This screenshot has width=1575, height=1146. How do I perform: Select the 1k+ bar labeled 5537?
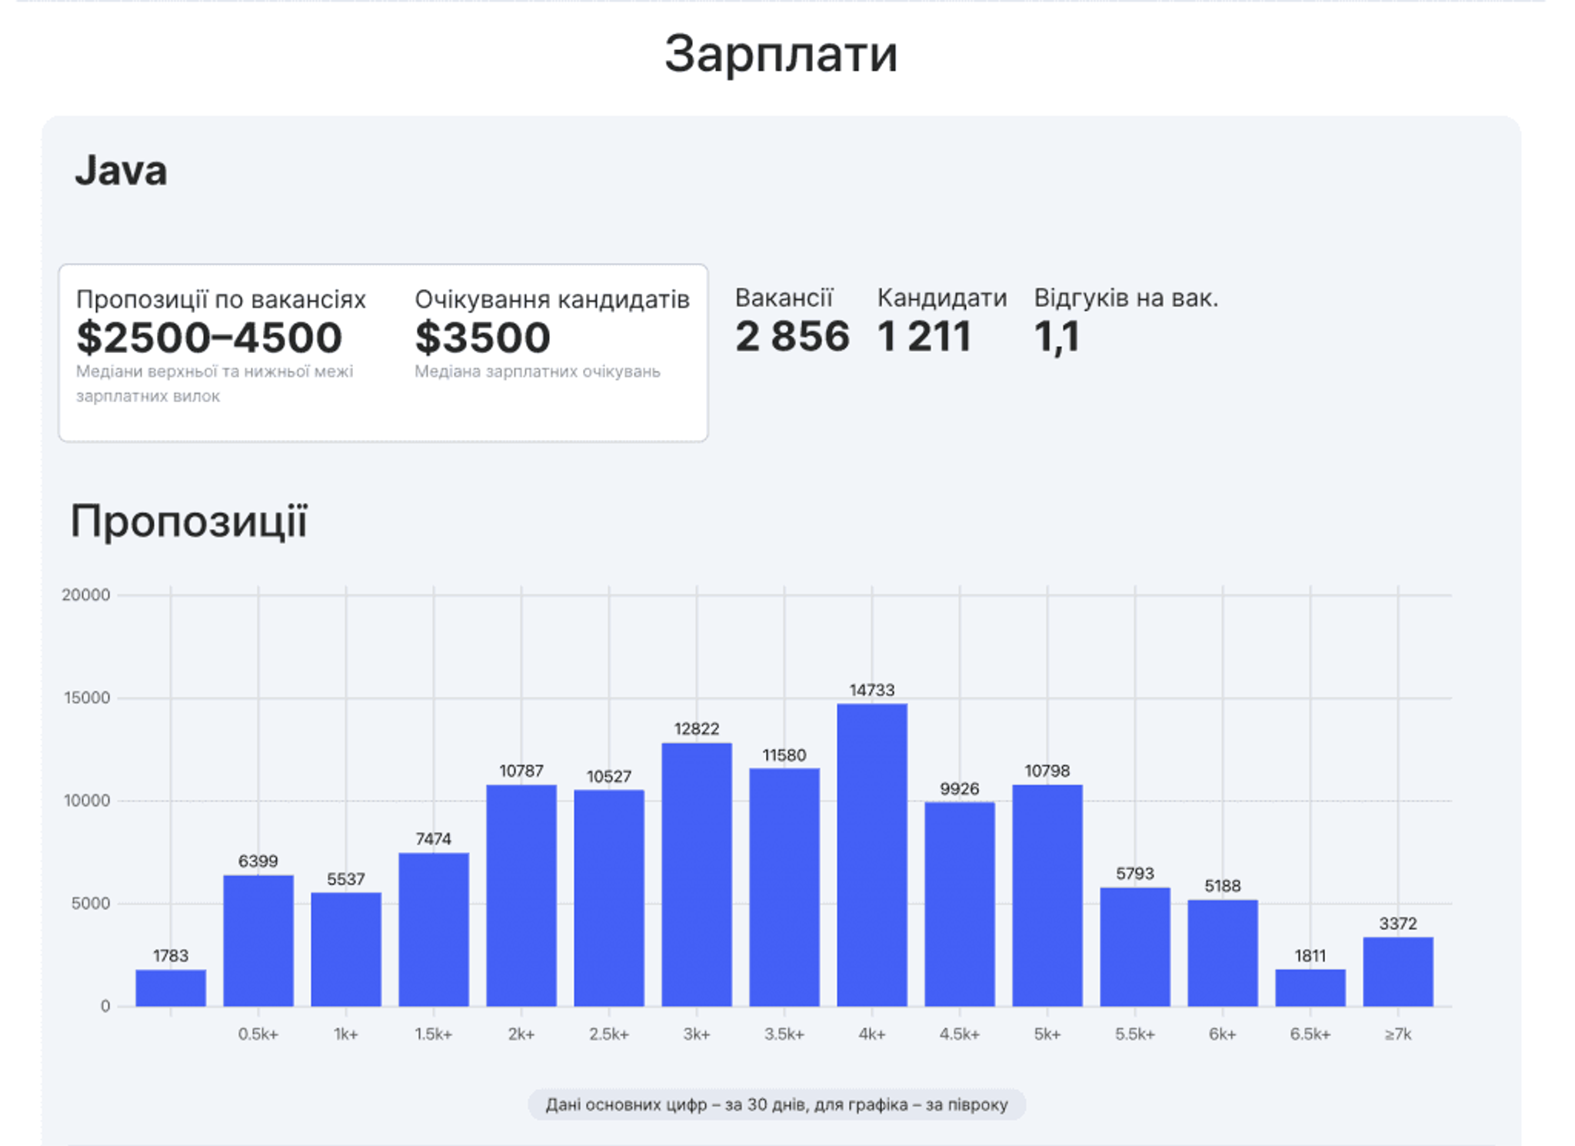point(346,949)
